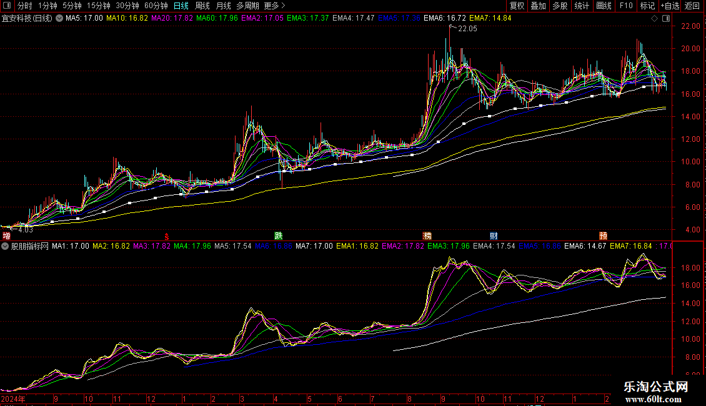Click the blue 财 event marker
The image size is (706, 406).
pyautogui.click(x=494, y=236)
